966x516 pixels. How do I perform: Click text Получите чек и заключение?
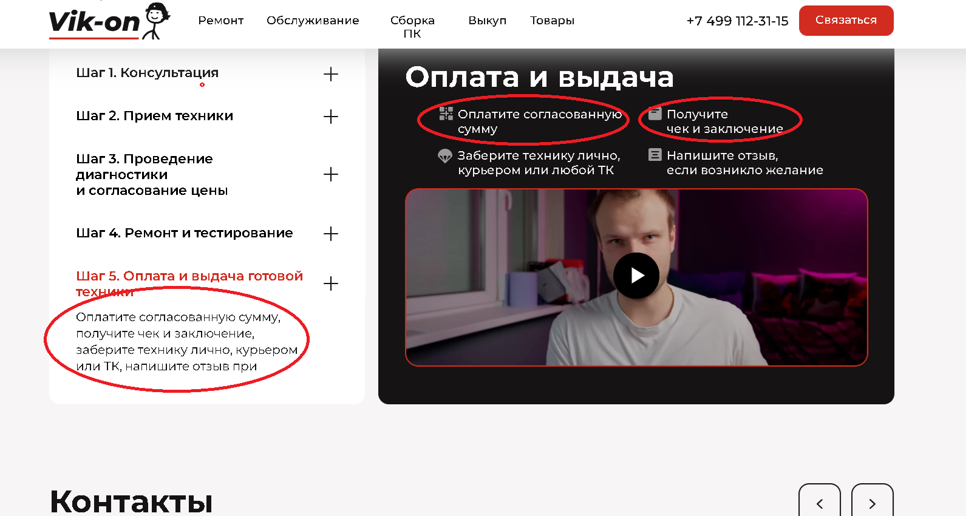(x=724, y=121)
